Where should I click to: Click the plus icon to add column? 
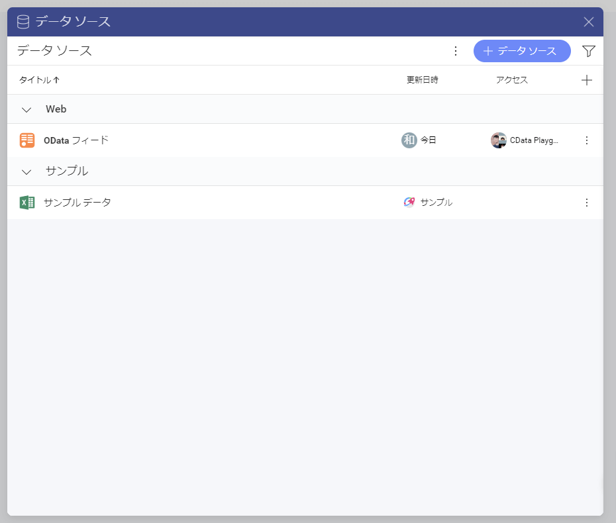586,80
